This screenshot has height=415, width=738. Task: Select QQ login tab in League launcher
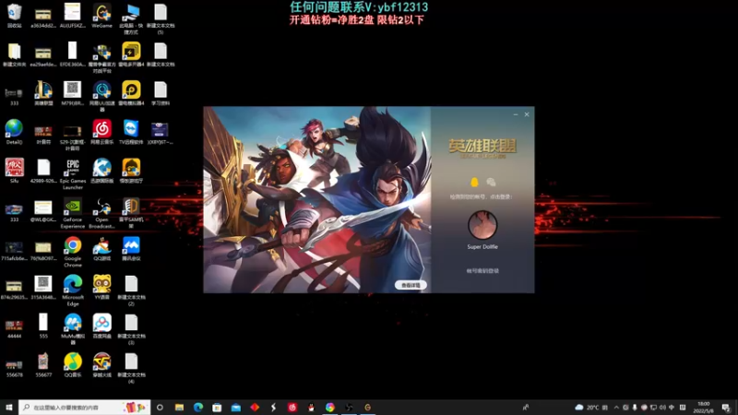tap(474, 182)
